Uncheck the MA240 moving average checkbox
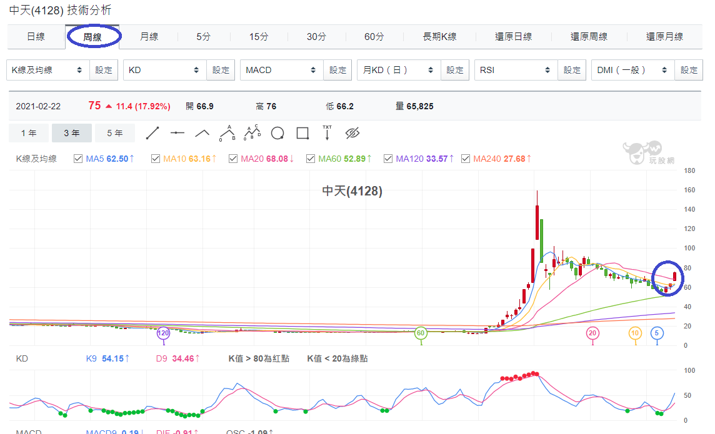Image resolution: width=715 pixels, height=434 pixels. 466,159
